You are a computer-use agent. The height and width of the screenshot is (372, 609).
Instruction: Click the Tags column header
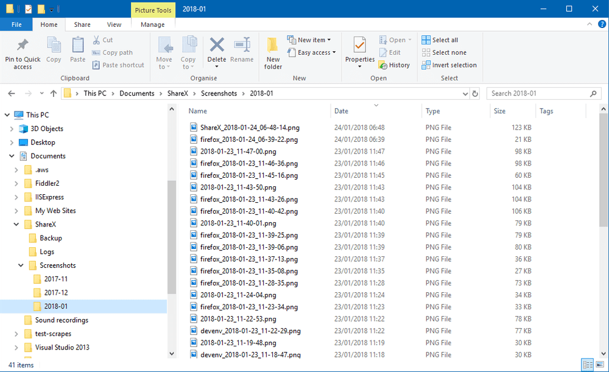546,111
